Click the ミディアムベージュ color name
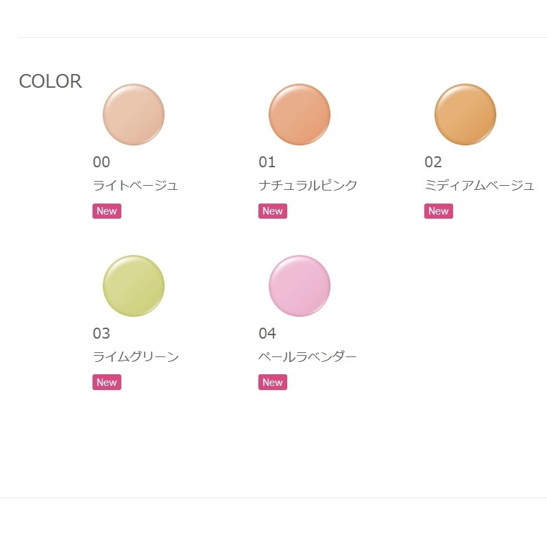Image resolution: width=547 pixels, height=547 pixels. [x=479, y=186]
